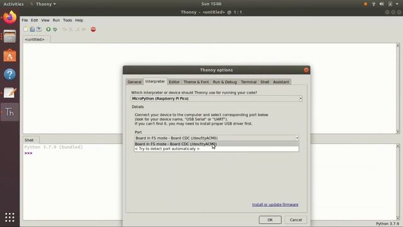Image resolution: width=403 pixels, height=227 pixels.
Task: Open the View menu
Action: (x=45, y=20)
